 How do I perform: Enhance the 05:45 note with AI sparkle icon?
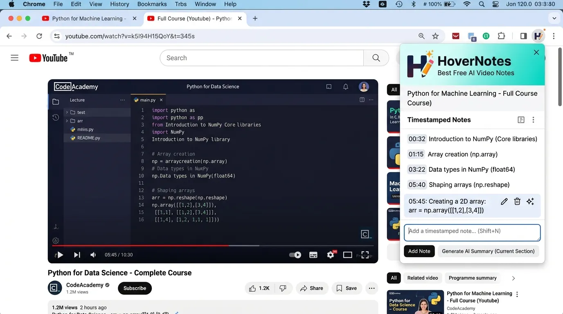[530, 201]
